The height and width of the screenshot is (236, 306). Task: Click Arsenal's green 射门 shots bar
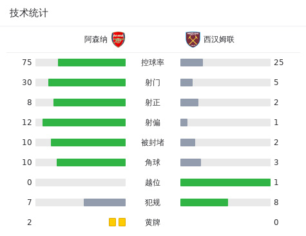click(87, 83)
